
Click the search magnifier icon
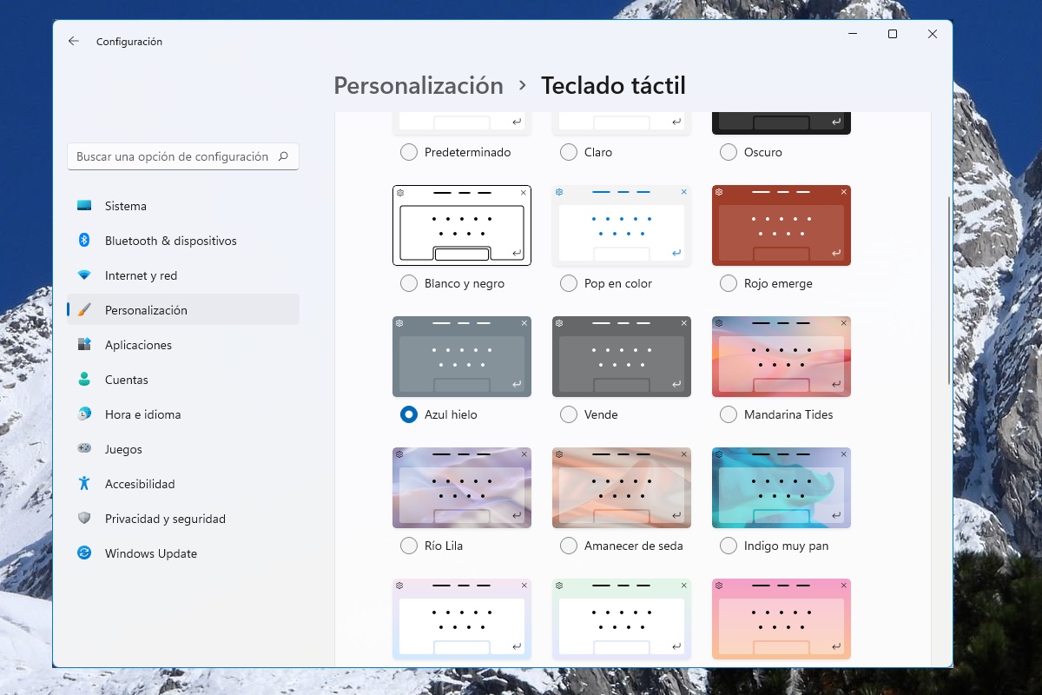pyautogui.click(x=284, y=156)
